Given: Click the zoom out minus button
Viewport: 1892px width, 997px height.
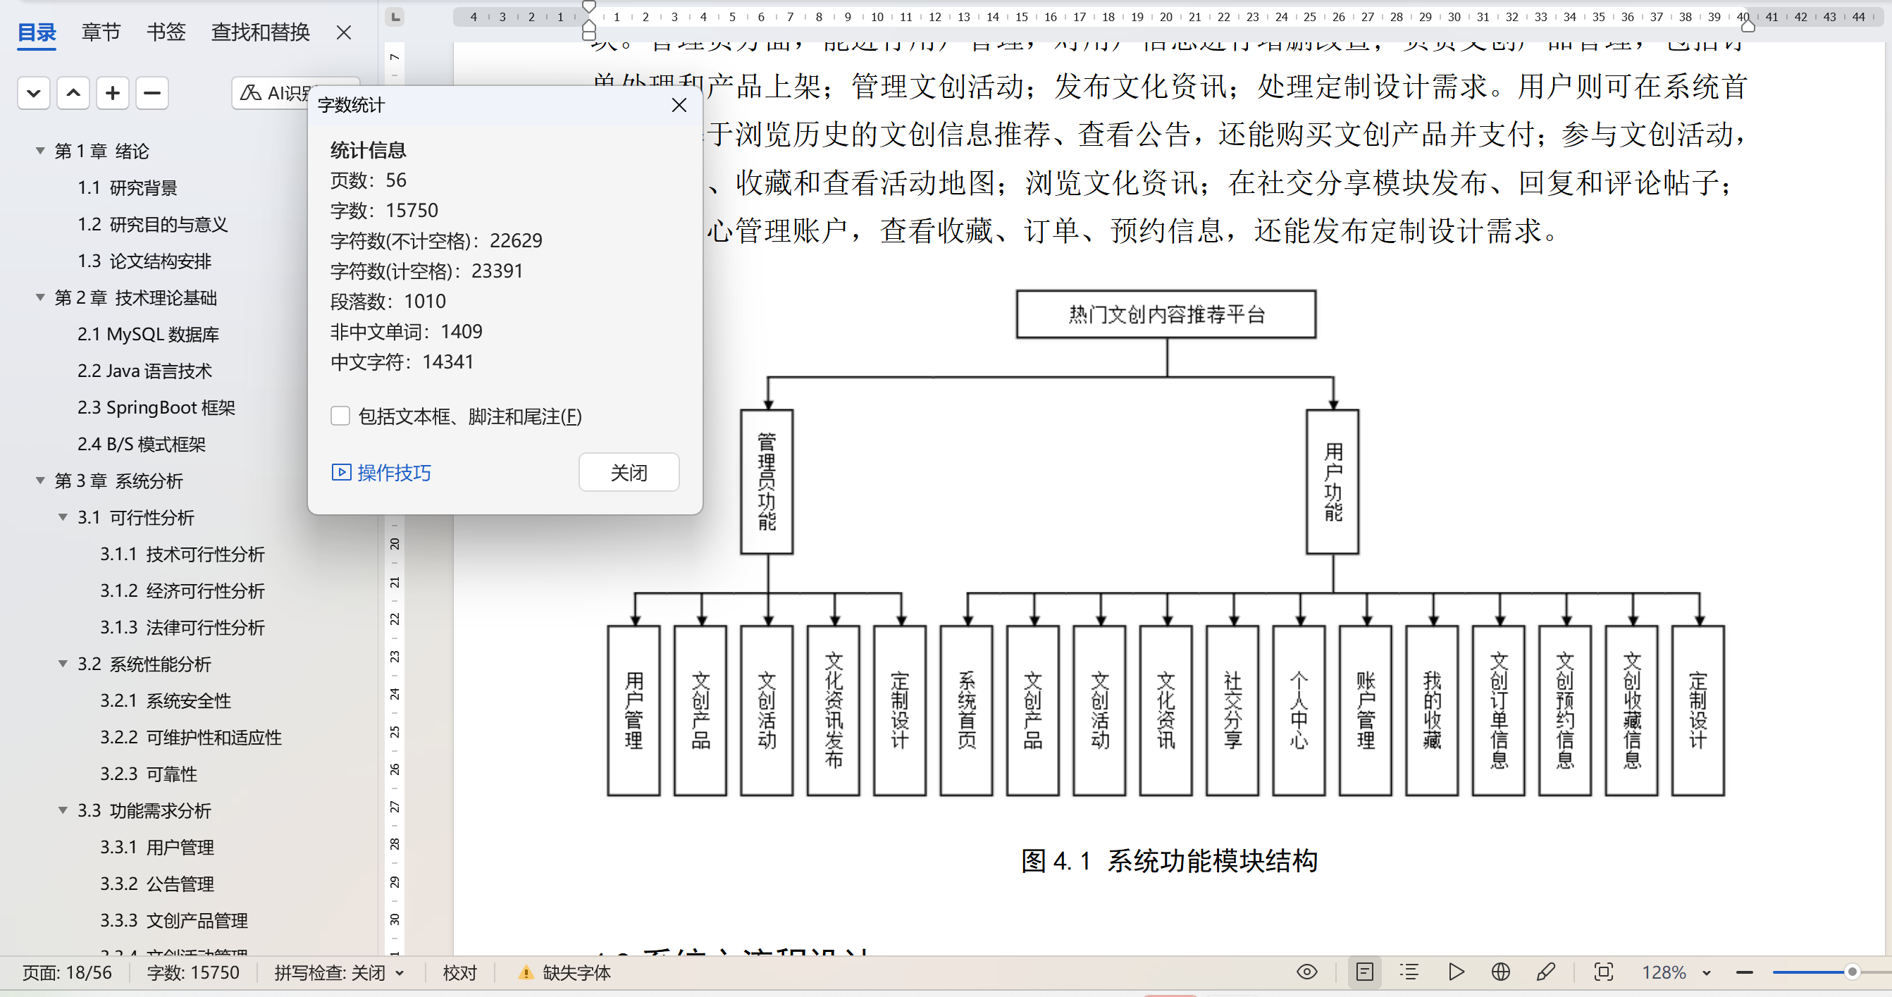Looking at the screenshot, I should pyautogui.click(x=1744, y=972).
